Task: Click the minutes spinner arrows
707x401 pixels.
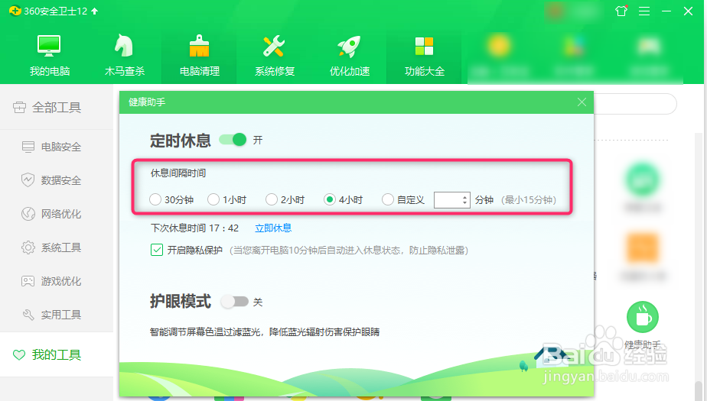Action: point(465,200)
